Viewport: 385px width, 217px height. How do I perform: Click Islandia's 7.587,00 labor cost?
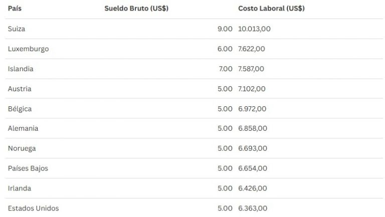pos(251,69)
